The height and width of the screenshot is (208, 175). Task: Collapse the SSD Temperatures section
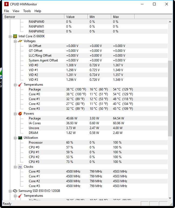click(x=15, y=196)
